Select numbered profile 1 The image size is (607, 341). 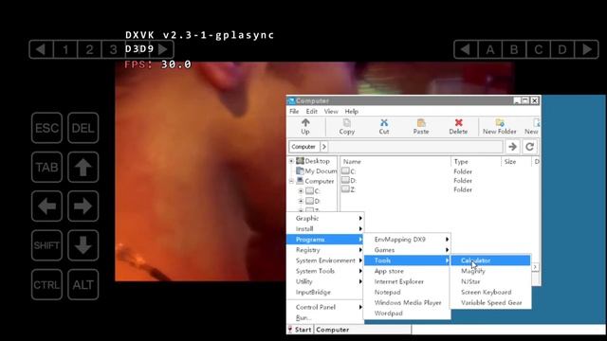pyautogui.click(x=65, y=49)
